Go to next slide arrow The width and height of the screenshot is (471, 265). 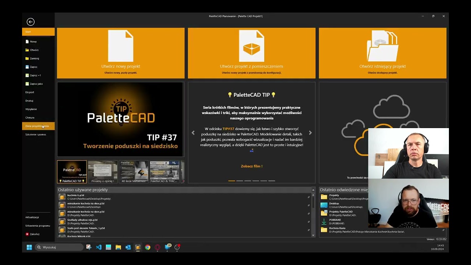pyautogui.click(x=310, y=133)
